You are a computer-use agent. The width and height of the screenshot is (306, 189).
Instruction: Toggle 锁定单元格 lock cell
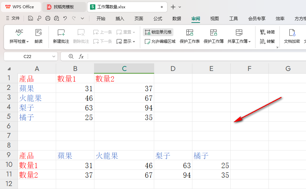(158, 32)
